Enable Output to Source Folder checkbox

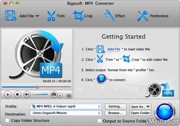pyautogui.click(x=99, y=121)
